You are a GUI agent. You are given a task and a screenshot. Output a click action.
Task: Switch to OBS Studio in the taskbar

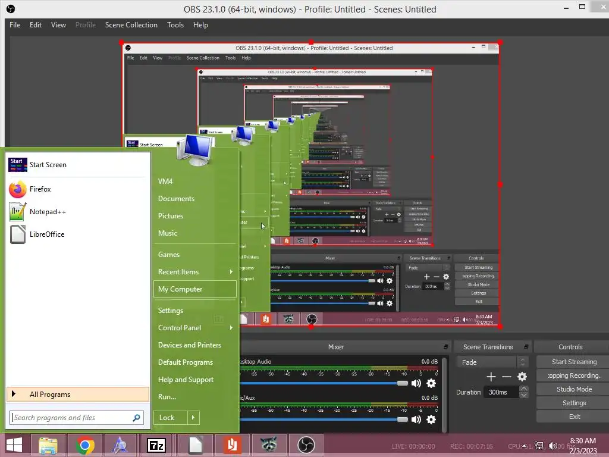click(x=306, y=445)
